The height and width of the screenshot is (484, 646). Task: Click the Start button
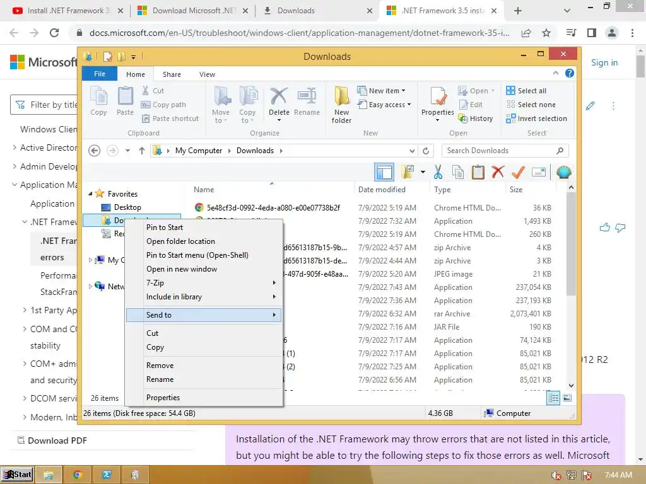[17, 475]
